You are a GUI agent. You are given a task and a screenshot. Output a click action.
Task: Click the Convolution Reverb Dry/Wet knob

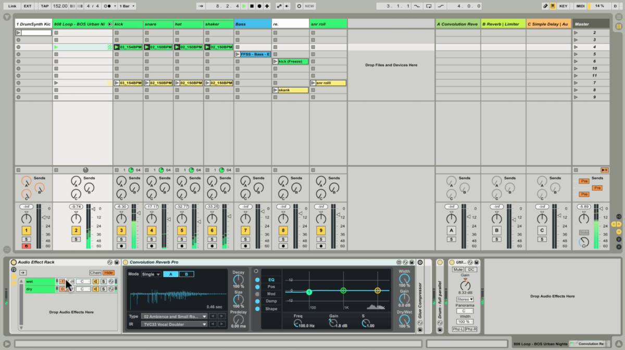coord(404,320)
